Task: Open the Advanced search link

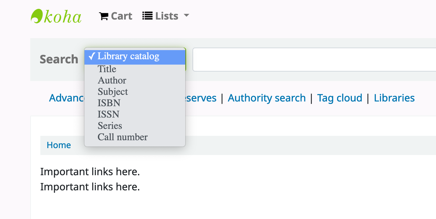Action: coord(66,98)
